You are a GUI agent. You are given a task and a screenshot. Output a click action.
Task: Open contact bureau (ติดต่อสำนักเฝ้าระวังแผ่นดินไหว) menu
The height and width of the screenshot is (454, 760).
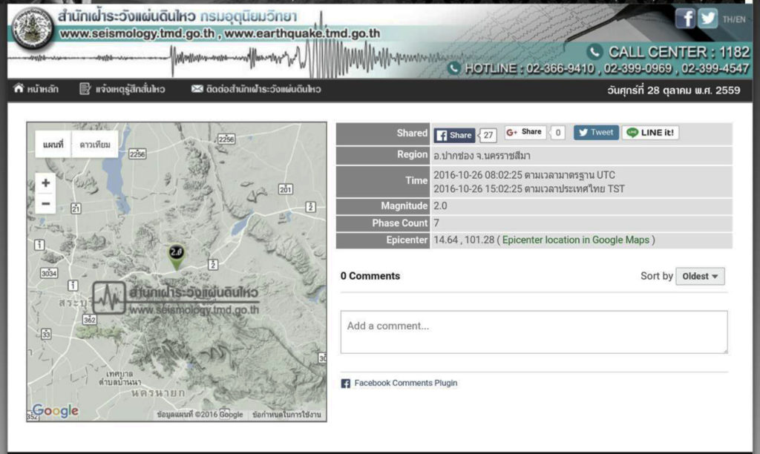pyautogui.click(x=256, y=89)
